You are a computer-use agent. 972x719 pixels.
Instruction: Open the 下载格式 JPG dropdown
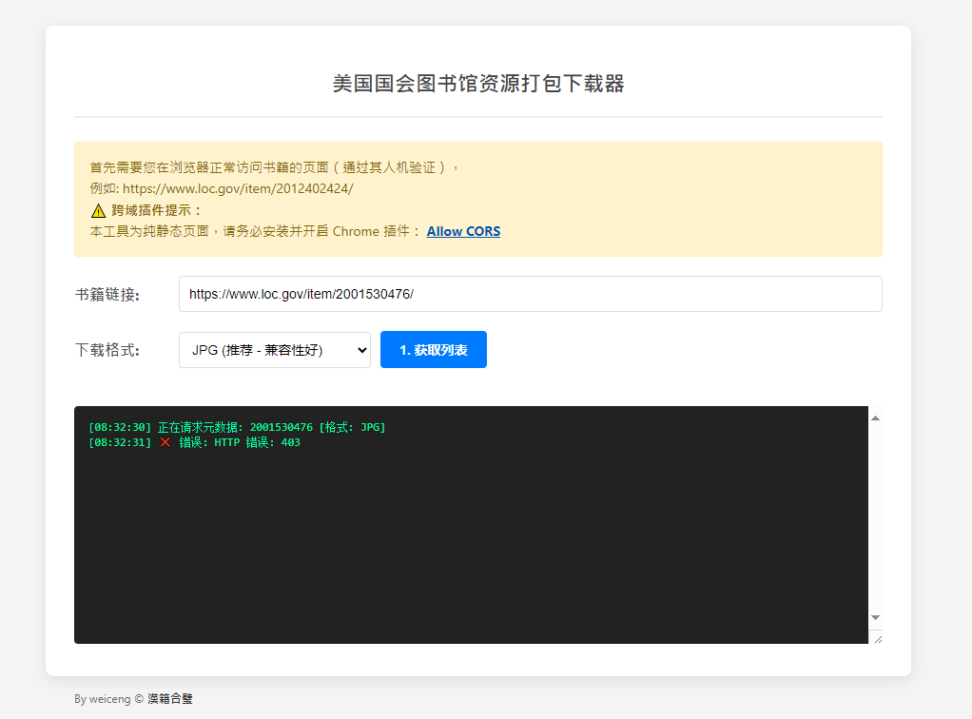[x=275, y=350]
